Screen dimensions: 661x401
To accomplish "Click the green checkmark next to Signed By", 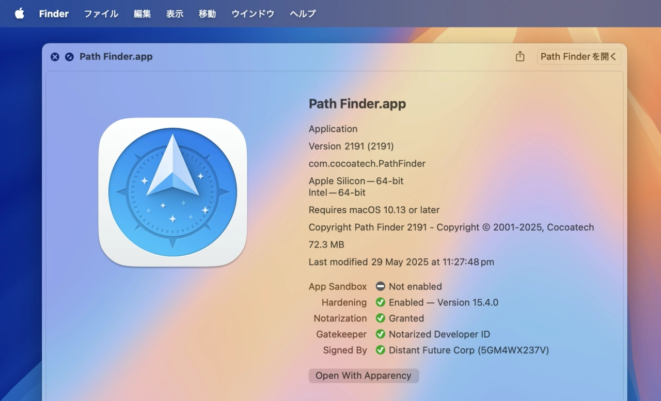I will coord(381,350).
